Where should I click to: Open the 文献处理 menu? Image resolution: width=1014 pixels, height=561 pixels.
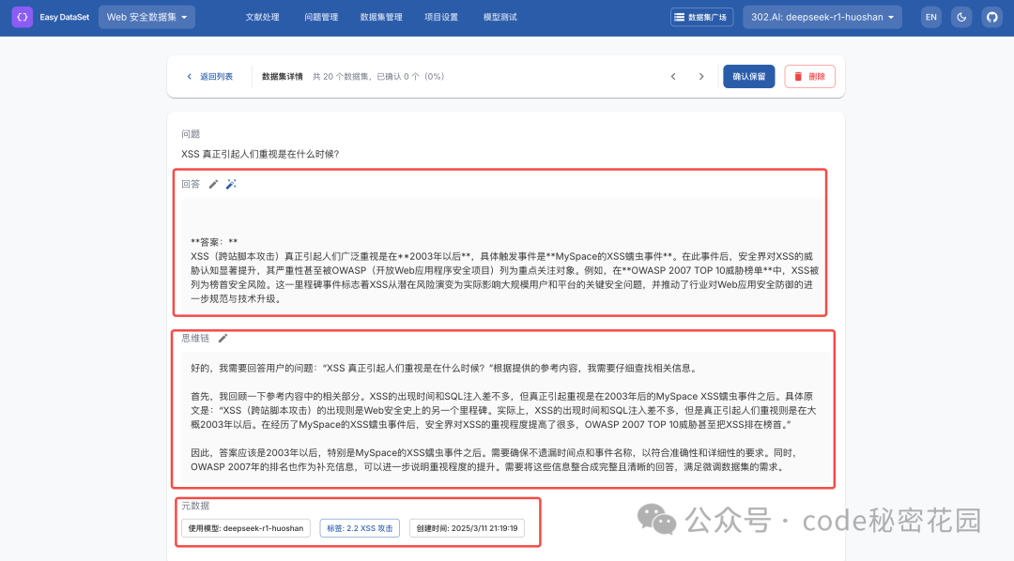pyautogui.click(x=263, y=17)
